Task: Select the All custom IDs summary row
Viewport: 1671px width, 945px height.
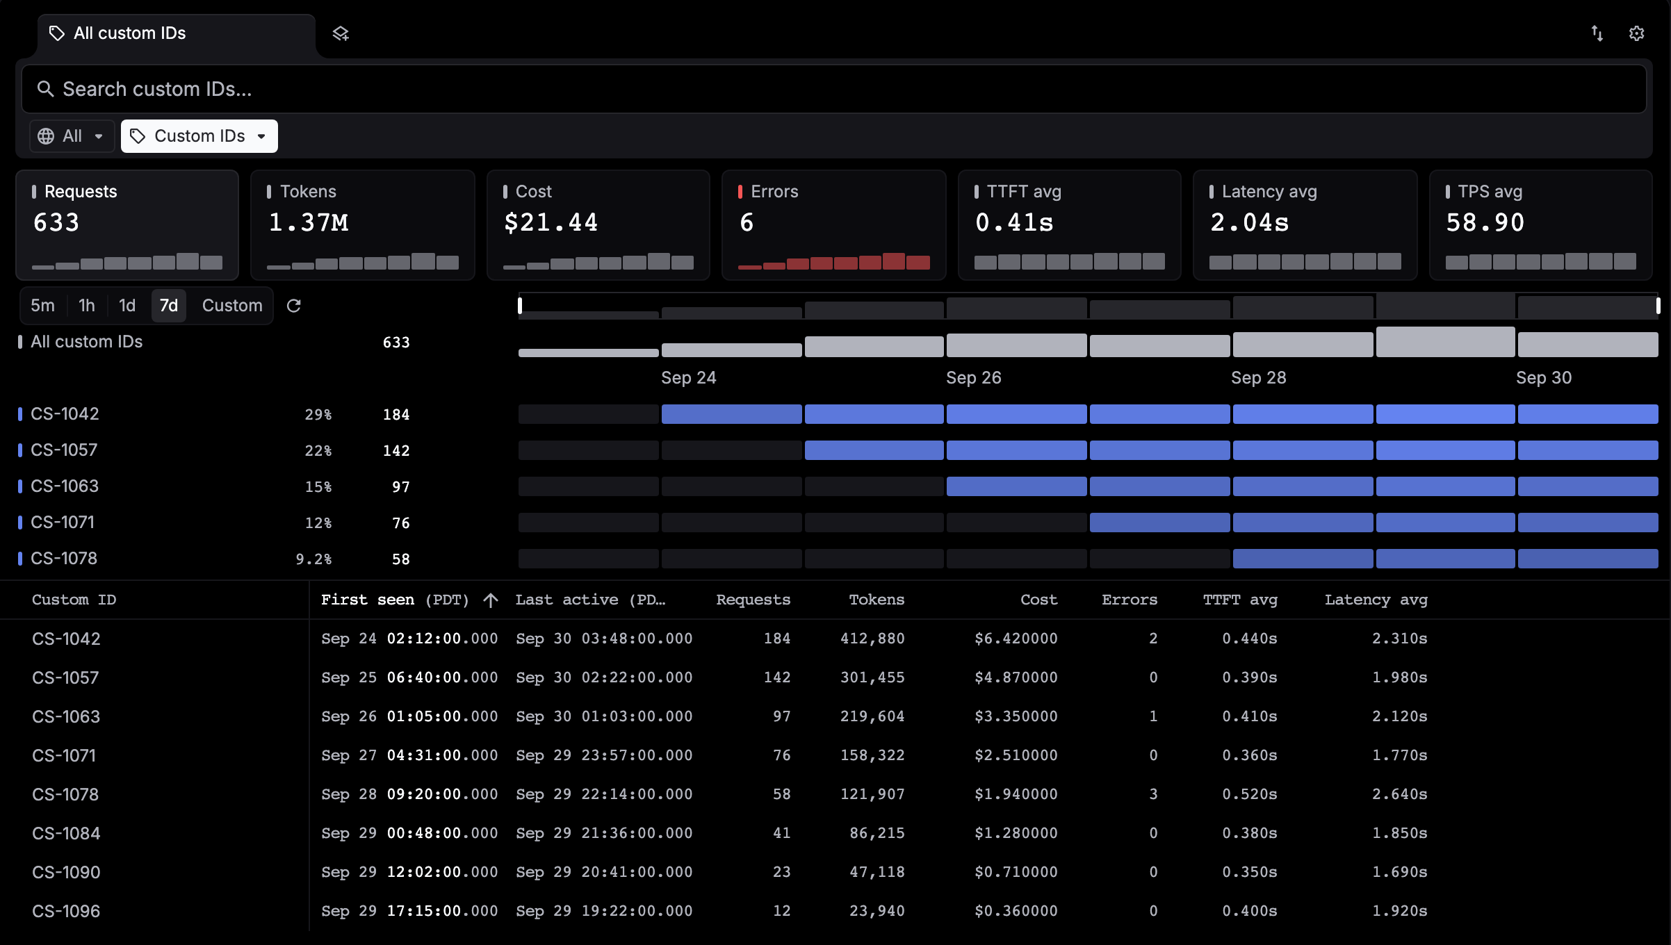Action: click(214, 342)
